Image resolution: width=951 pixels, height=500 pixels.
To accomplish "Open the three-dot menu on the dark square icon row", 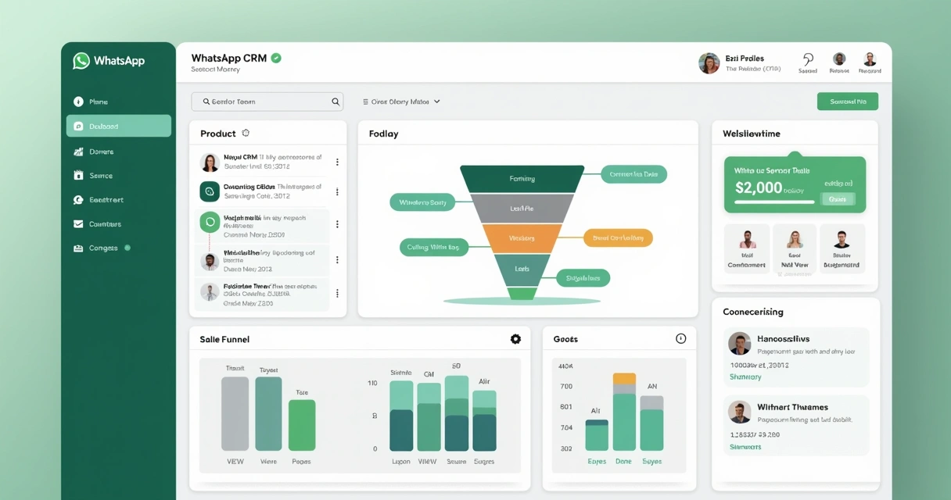I will point(337,191).
